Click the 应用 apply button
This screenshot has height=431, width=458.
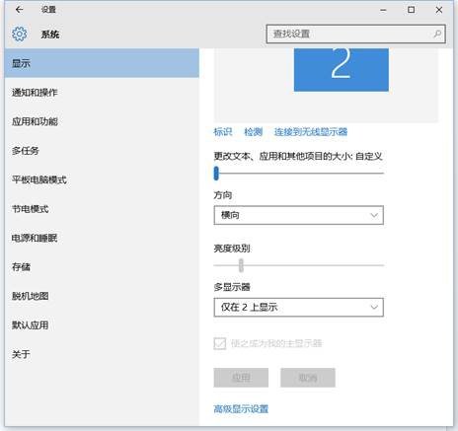click(241, 378)
